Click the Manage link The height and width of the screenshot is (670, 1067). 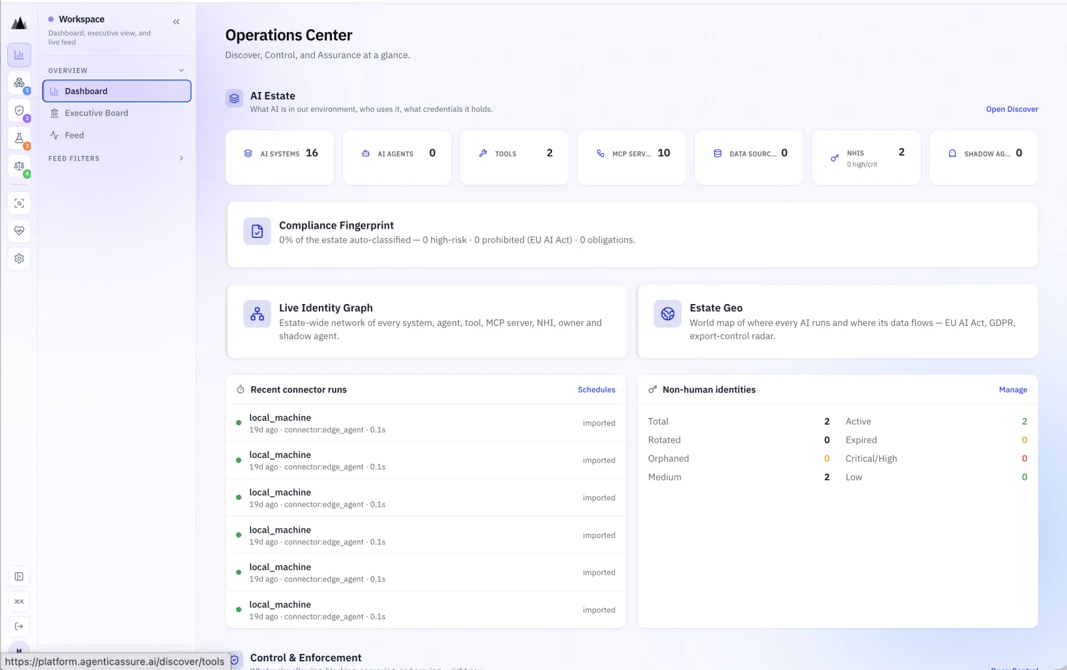[x=1013, y=390]
